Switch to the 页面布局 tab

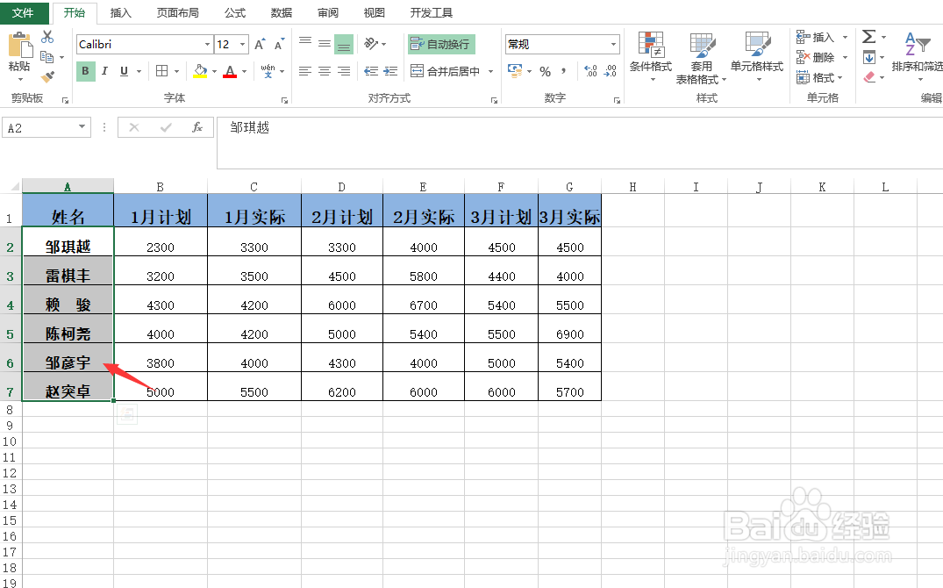(177, 12)
